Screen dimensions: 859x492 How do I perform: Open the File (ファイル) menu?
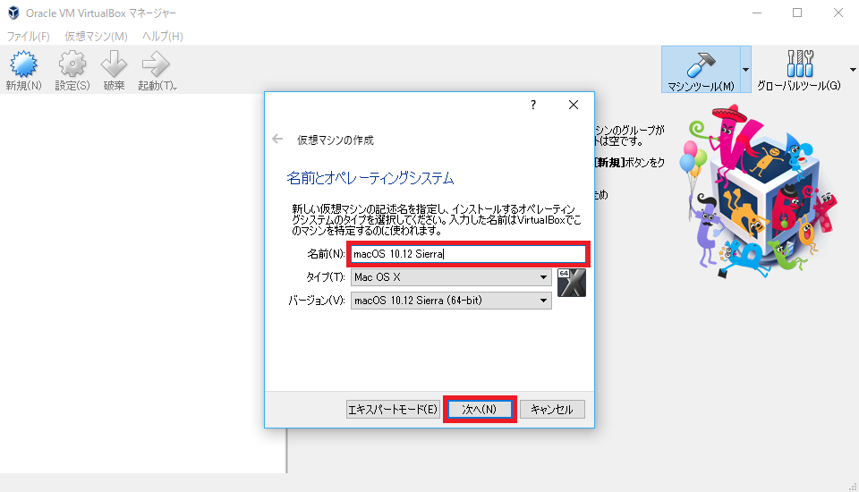pyautogui.click(x=28, y=36)
